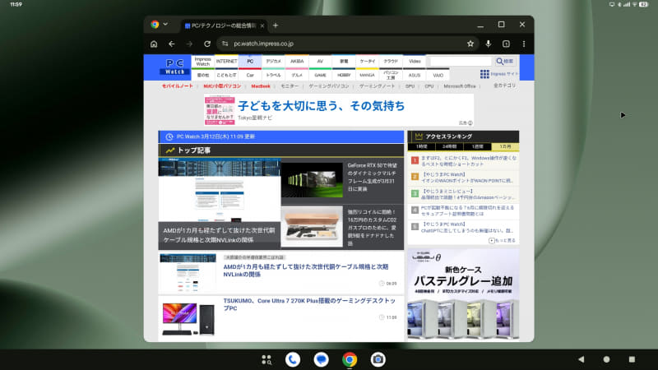
Task: Open the AKIBA nav tab
Action: point(297,62)
